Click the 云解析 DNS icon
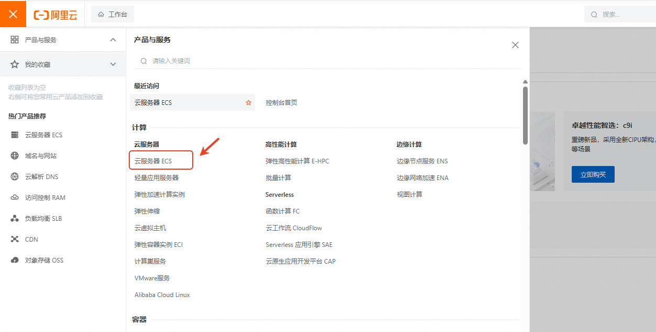Viewport: 656px width, 332px height. point(15,176)
